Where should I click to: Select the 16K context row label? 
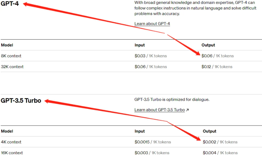click(x=12, y=153)
